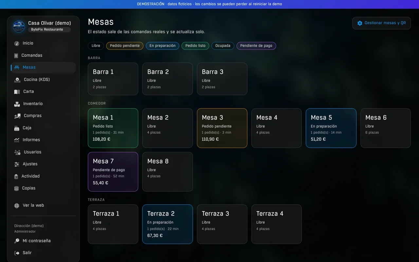Image resolution: width=419 pixels, height=262 pixels.
Task: Open Caja via cash register icon
Action: point(17,128)
